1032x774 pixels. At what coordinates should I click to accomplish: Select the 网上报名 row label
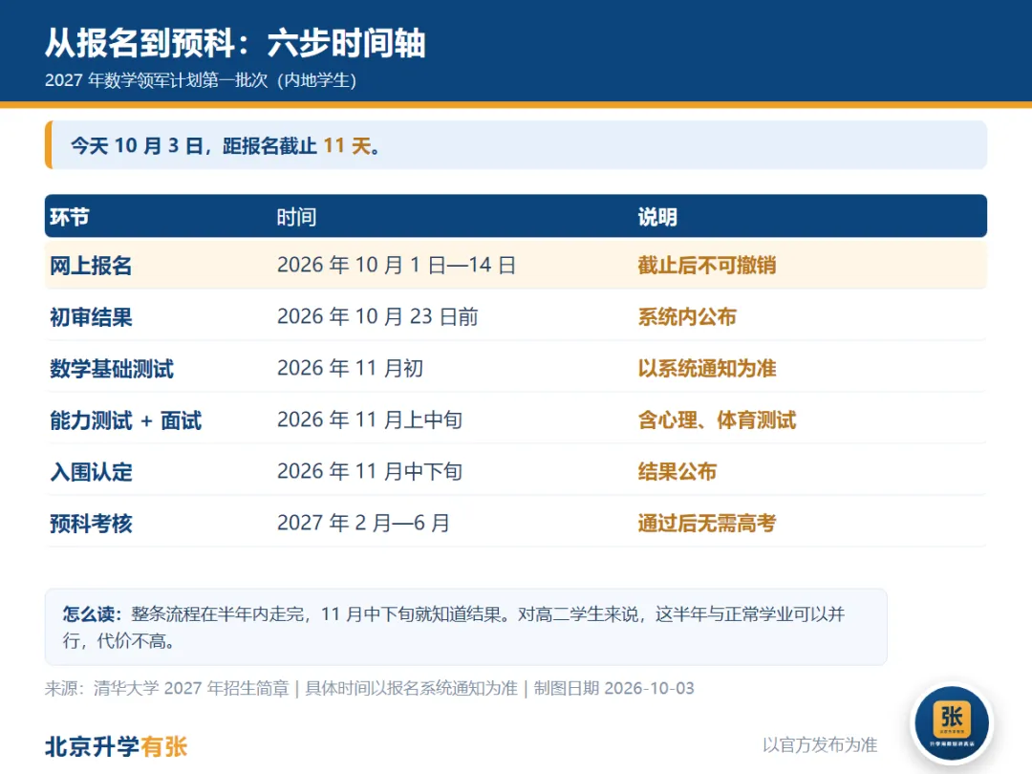point(91,266)
